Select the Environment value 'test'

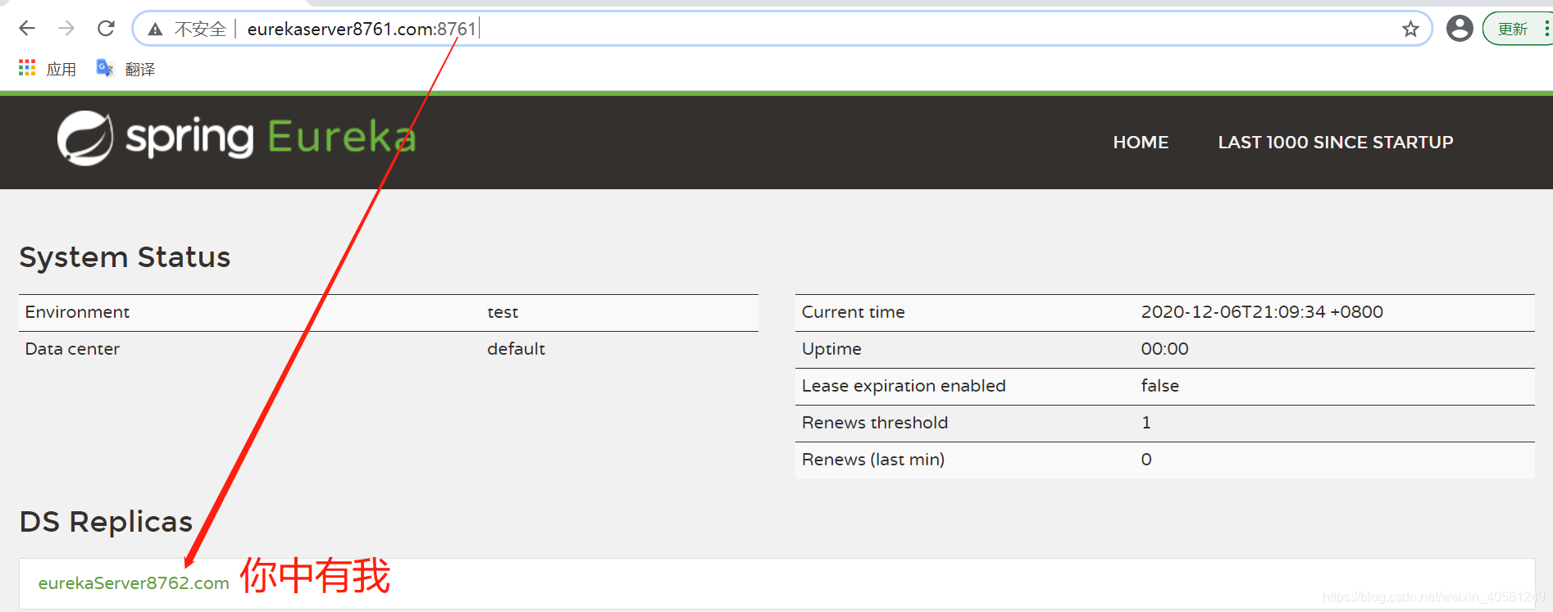503,312
